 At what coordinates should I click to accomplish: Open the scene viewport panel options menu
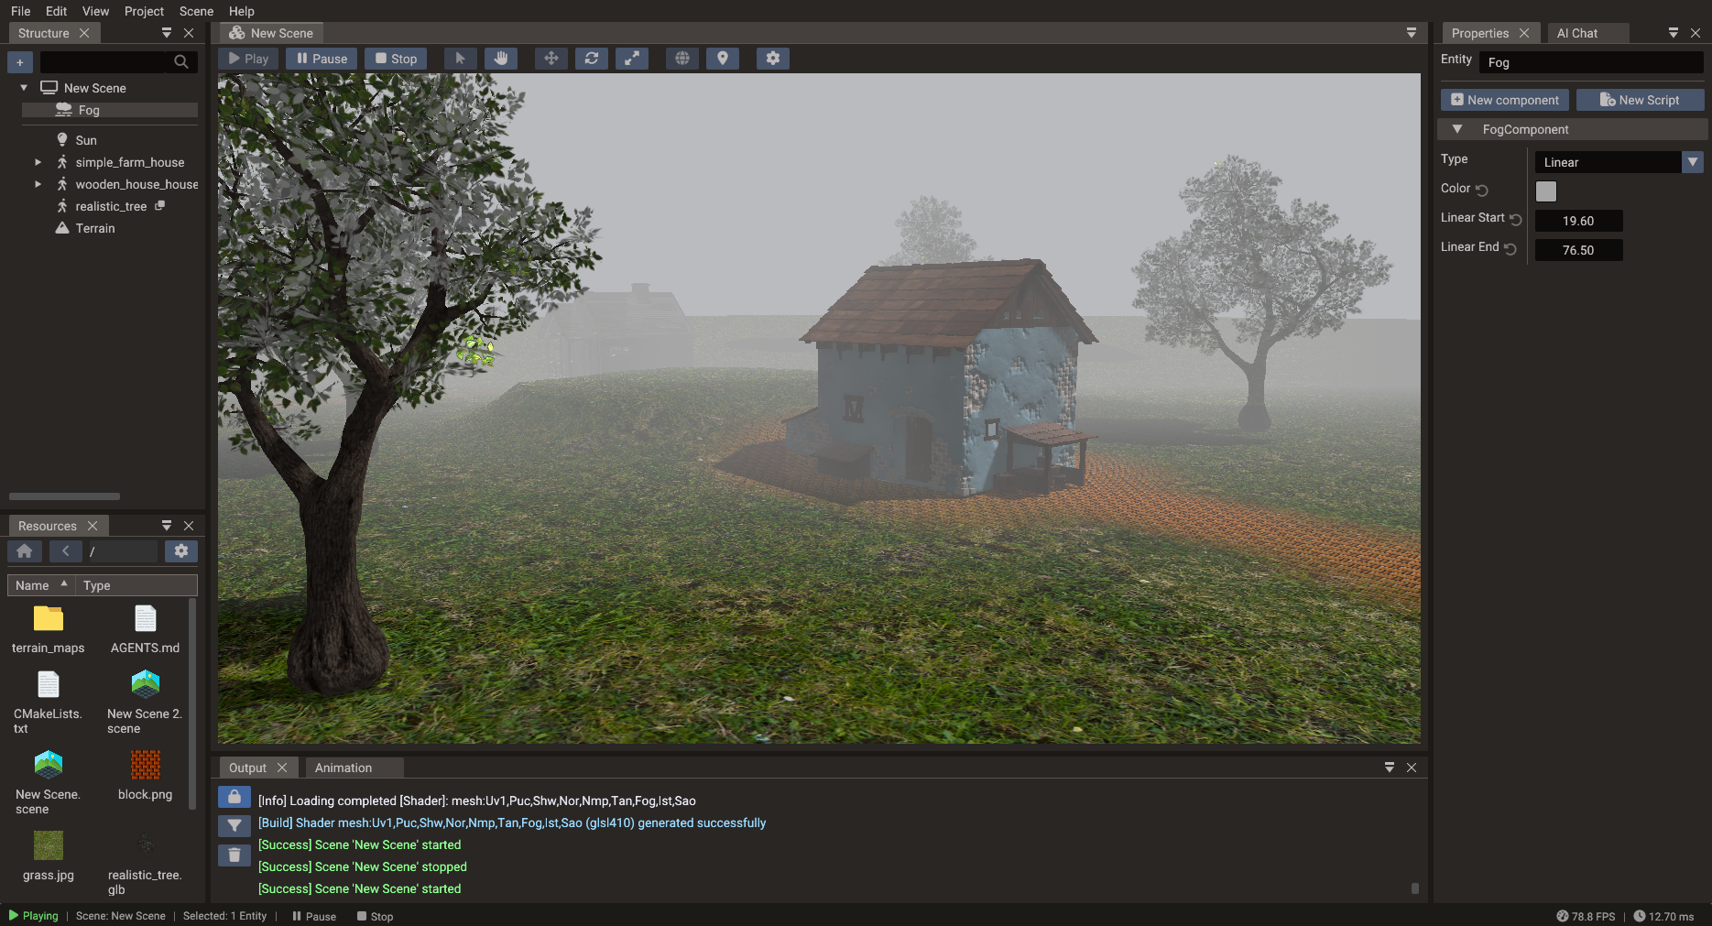point(1412,33)
